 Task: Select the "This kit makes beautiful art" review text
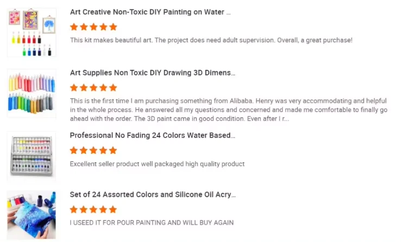[x=211, y=40]
